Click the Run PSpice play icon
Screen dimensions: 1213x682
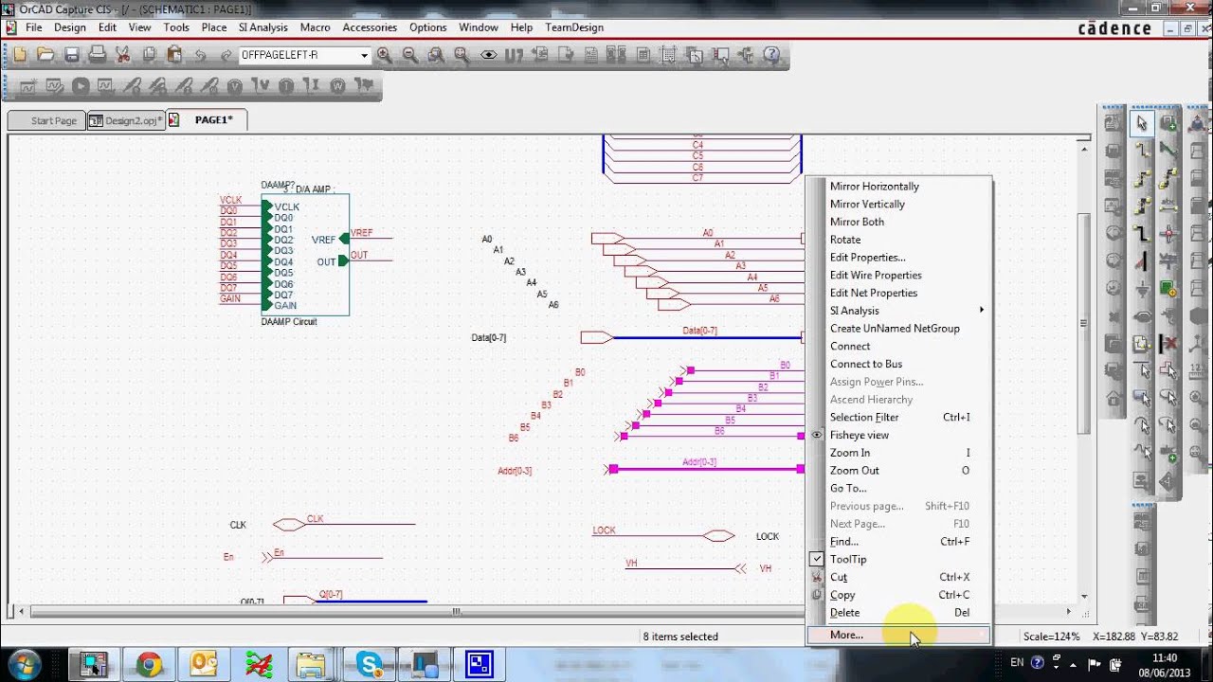pos(81,86)
